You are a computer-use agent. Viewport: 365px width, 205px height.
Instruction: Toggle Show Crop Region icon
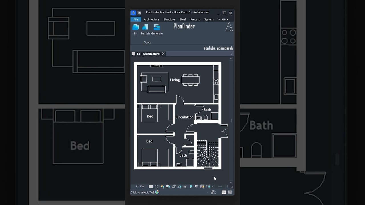click(x=179, y=186)
